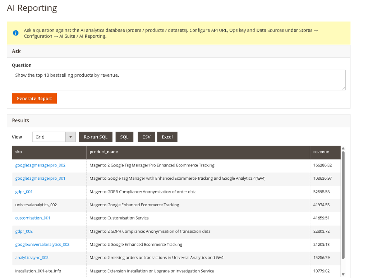
Task: Click 'Magento GDPR Compliance: Anonymisation of order data'
Action: tap(143, 192)
